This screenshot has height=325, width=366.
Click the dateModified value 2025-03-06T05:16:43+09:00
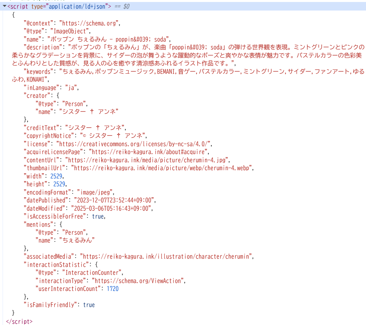click(111, 208)
